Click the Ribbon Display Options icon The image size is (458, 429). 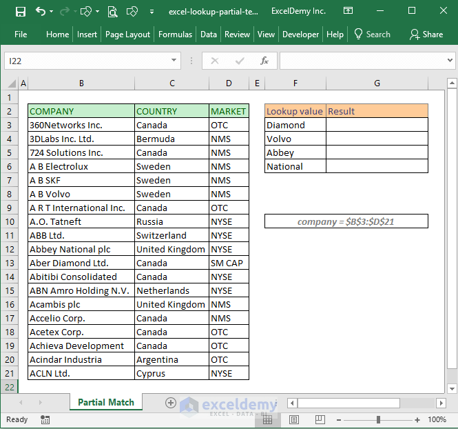tap(348, 11)
